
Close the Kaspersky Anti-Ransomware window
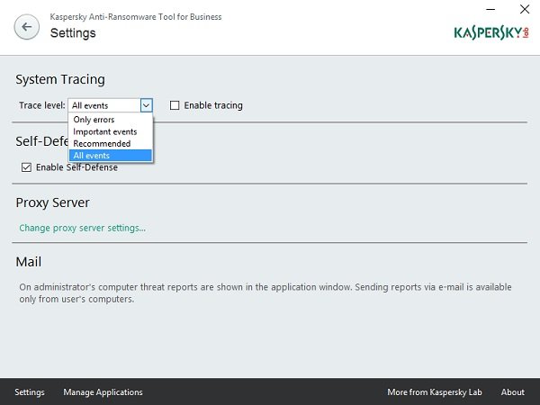tap(525, 9)
